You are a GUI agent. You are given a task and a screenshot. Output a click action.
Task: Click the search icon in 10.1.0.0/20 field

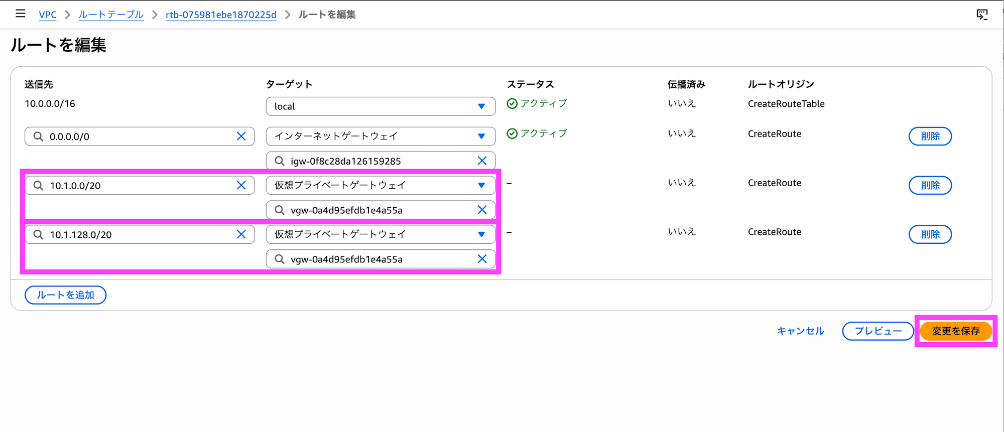(38, 185)
